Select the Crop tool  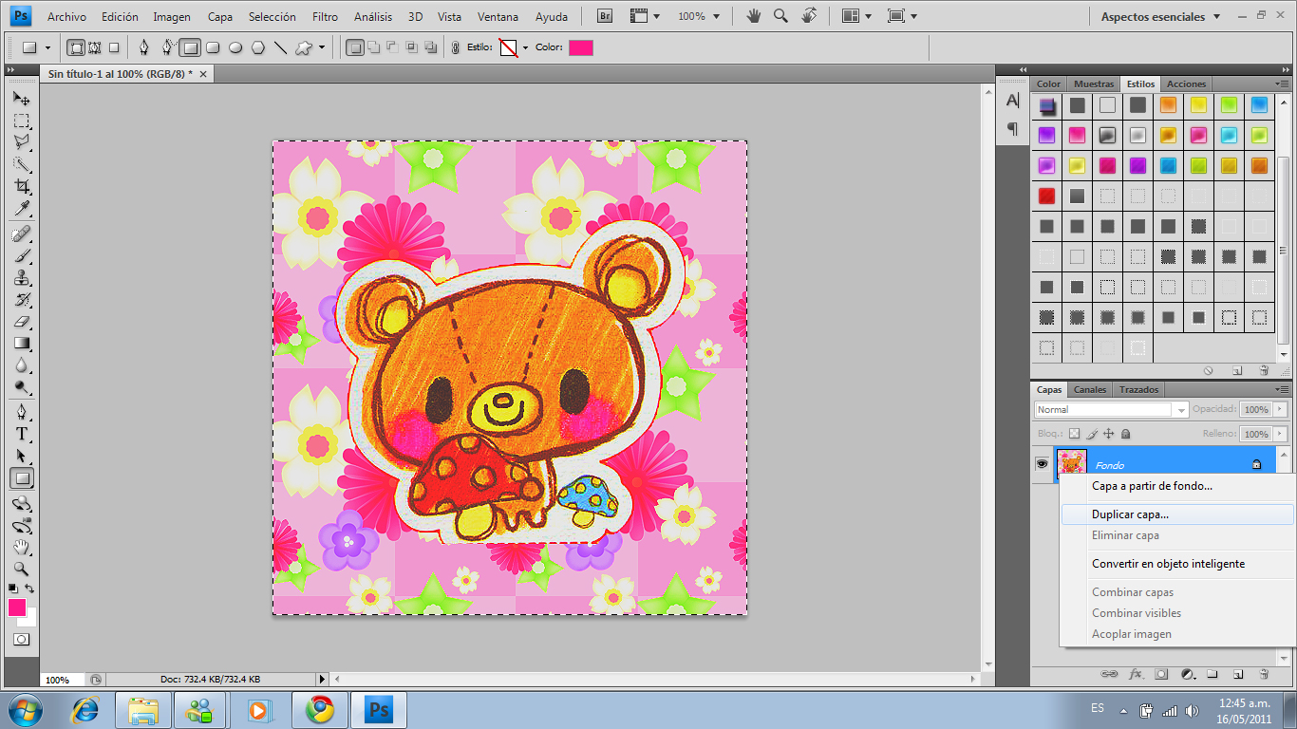point(21,186)
